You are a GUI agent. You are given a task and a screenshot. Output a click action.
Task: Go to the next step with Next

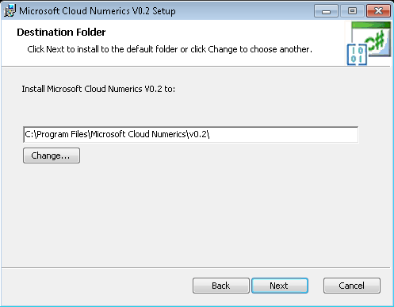point(280,286)
